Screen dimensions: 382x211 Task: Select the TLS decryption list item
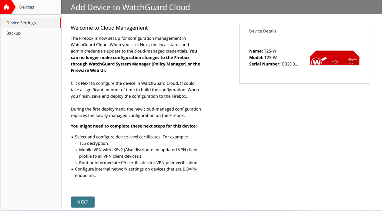[x=93, y=143]
